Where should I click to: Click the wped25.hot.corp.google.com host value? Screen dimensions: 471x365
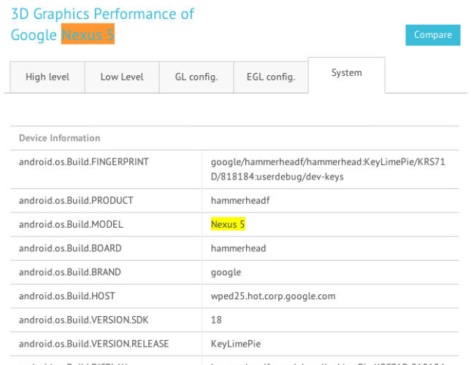tap(273, 296)
